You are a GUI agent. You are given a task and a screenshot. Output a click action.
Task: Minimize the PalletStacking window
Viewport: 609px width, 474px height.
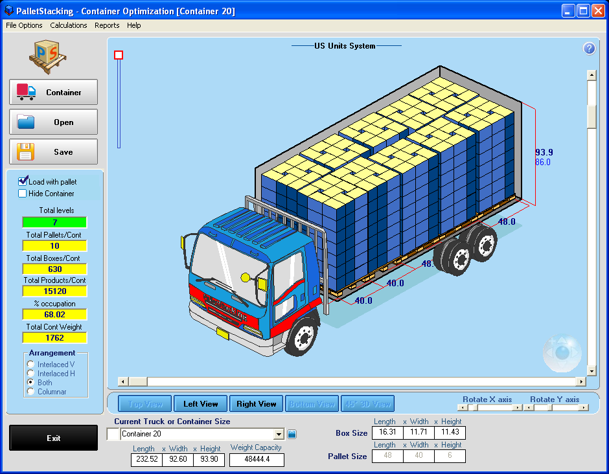[x=568, y=11]
